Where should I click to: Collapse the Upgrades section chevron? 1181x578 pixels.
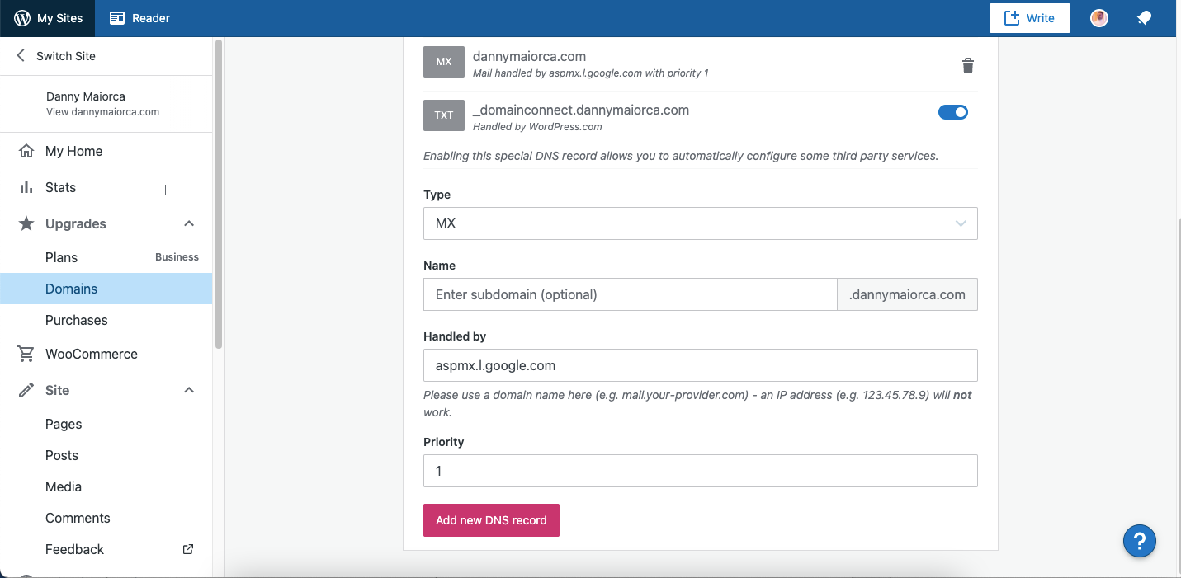pos(189,223)
